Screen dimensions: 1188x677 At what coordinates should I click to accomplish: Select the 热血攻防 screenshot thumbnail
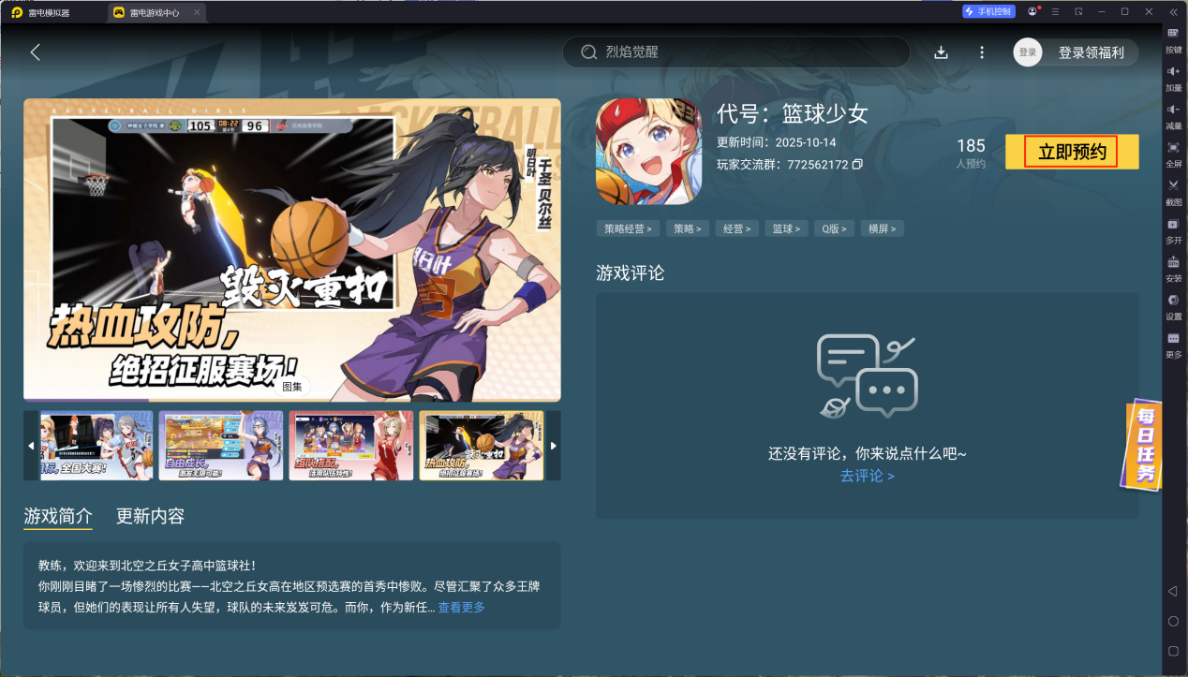click(482, 446)
